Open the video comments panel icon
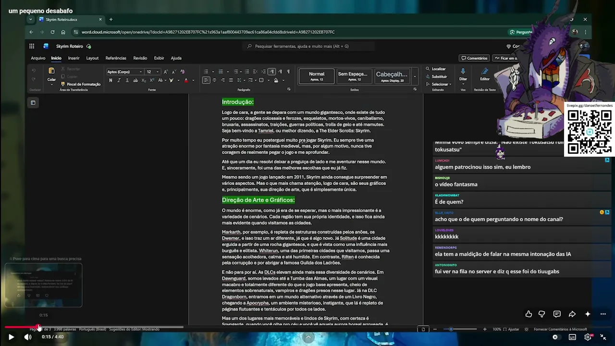This screenshot has height=346, width=615. (x=557, y=314)
